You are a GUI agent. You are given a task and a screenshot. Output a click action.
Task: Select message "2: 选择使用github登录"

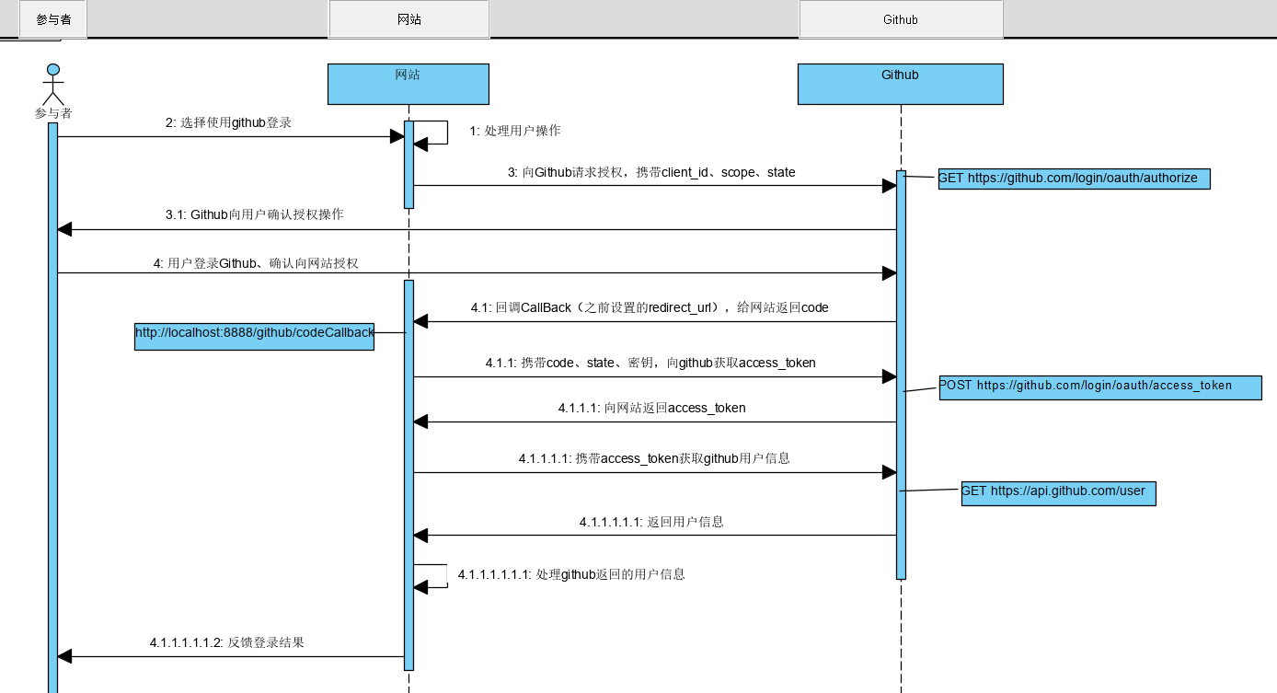pyautogui.click(x=228, y=122)
